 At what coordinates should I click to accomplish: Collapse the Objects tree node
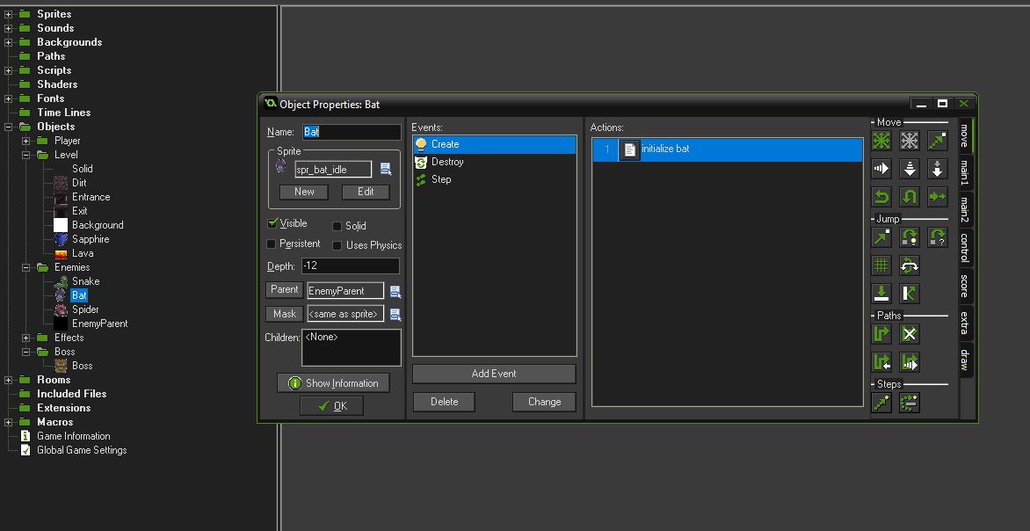(x=7, y=126)
